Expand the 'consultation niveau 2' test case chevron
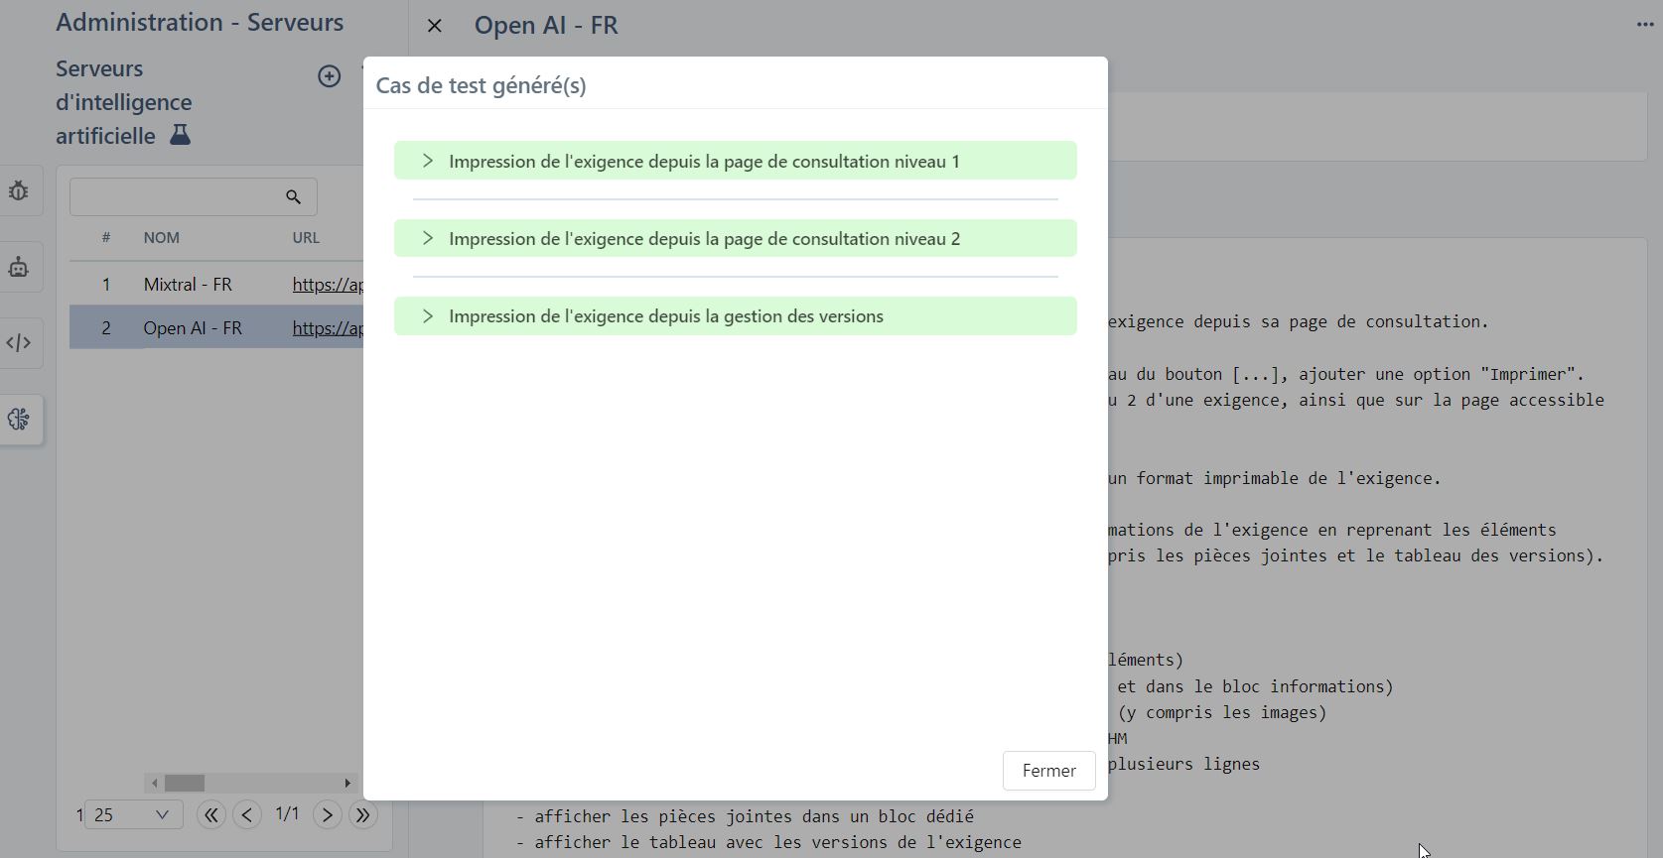This screenshot has height=858, width=1663. (x=428, y=238)
